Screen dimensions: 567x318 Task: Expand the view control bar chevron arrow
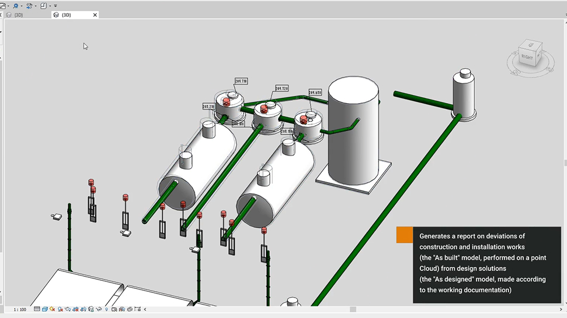point(145,309)
